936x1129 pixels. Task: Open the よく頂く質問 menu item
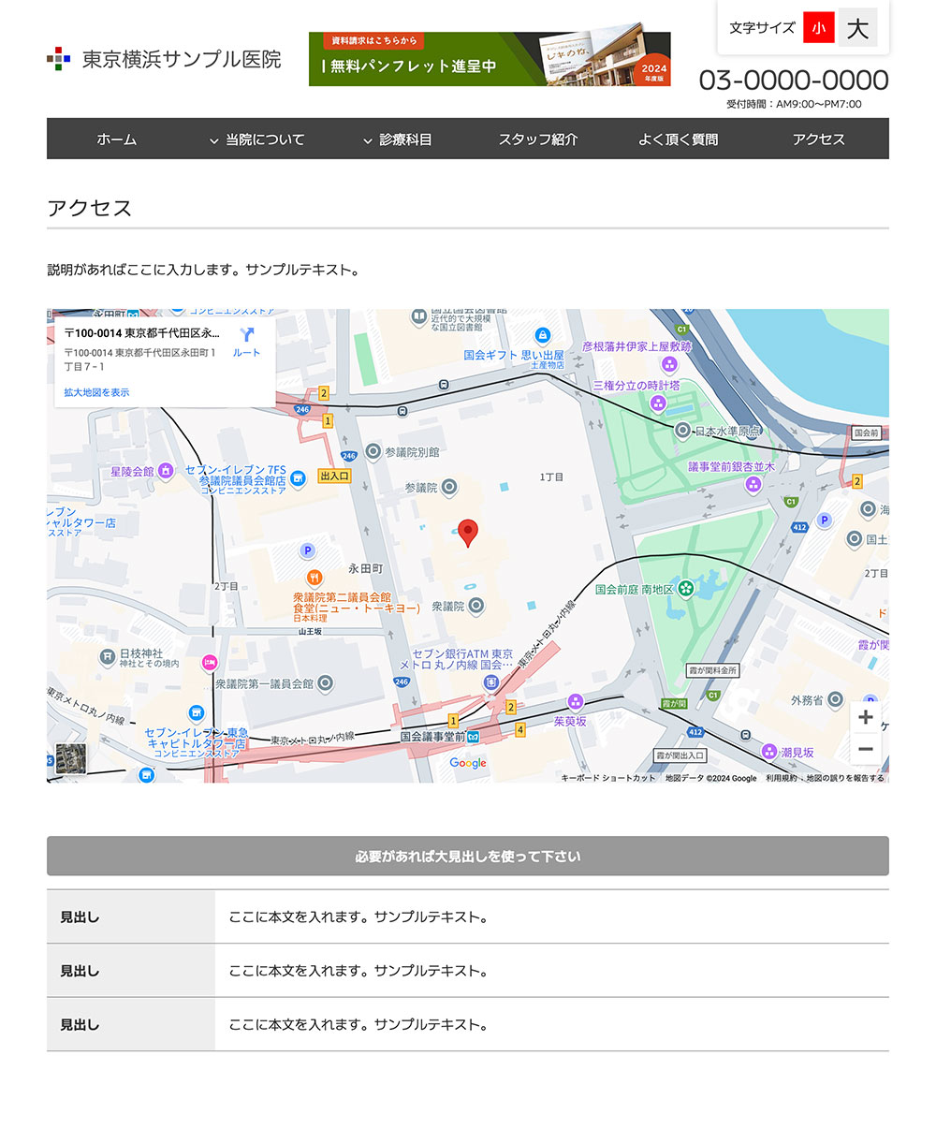click(679, 139)
